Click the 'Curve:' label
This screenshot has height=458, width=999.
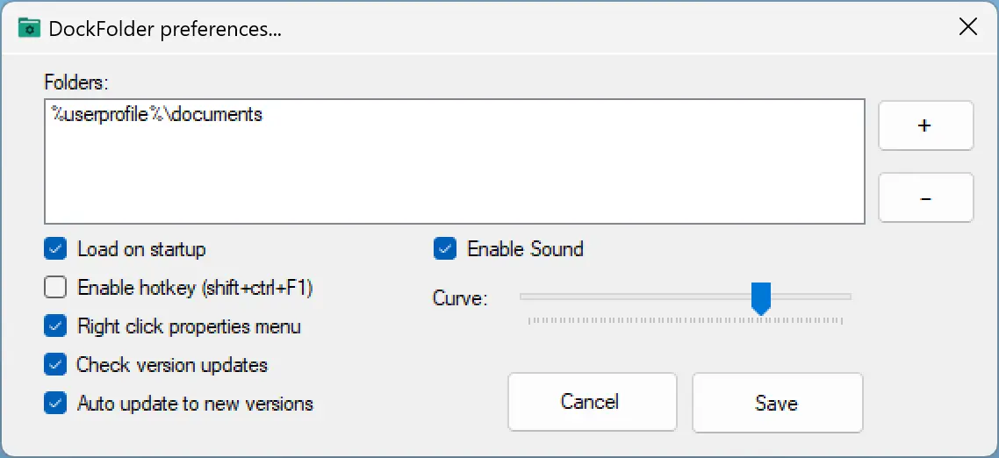pos(460,298)
